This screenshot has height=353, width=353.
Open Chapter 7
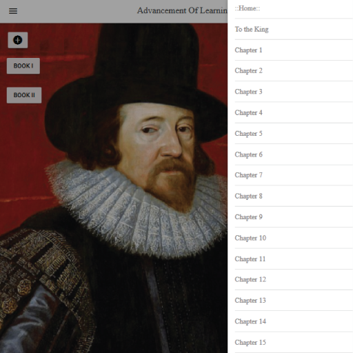[294, 175]
